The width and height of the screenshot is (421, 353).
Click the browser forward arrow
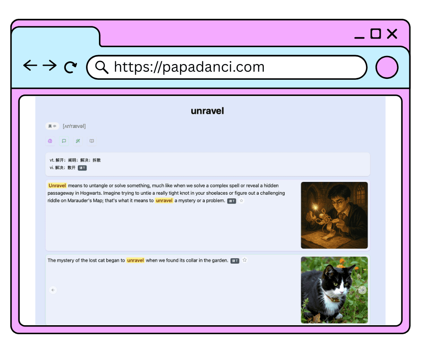[50, 66]
